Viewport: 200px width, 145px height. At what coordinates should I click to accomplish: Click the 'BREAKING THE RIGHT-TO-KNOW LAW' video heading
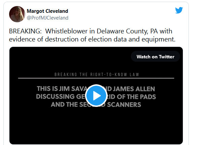(97, 75)
